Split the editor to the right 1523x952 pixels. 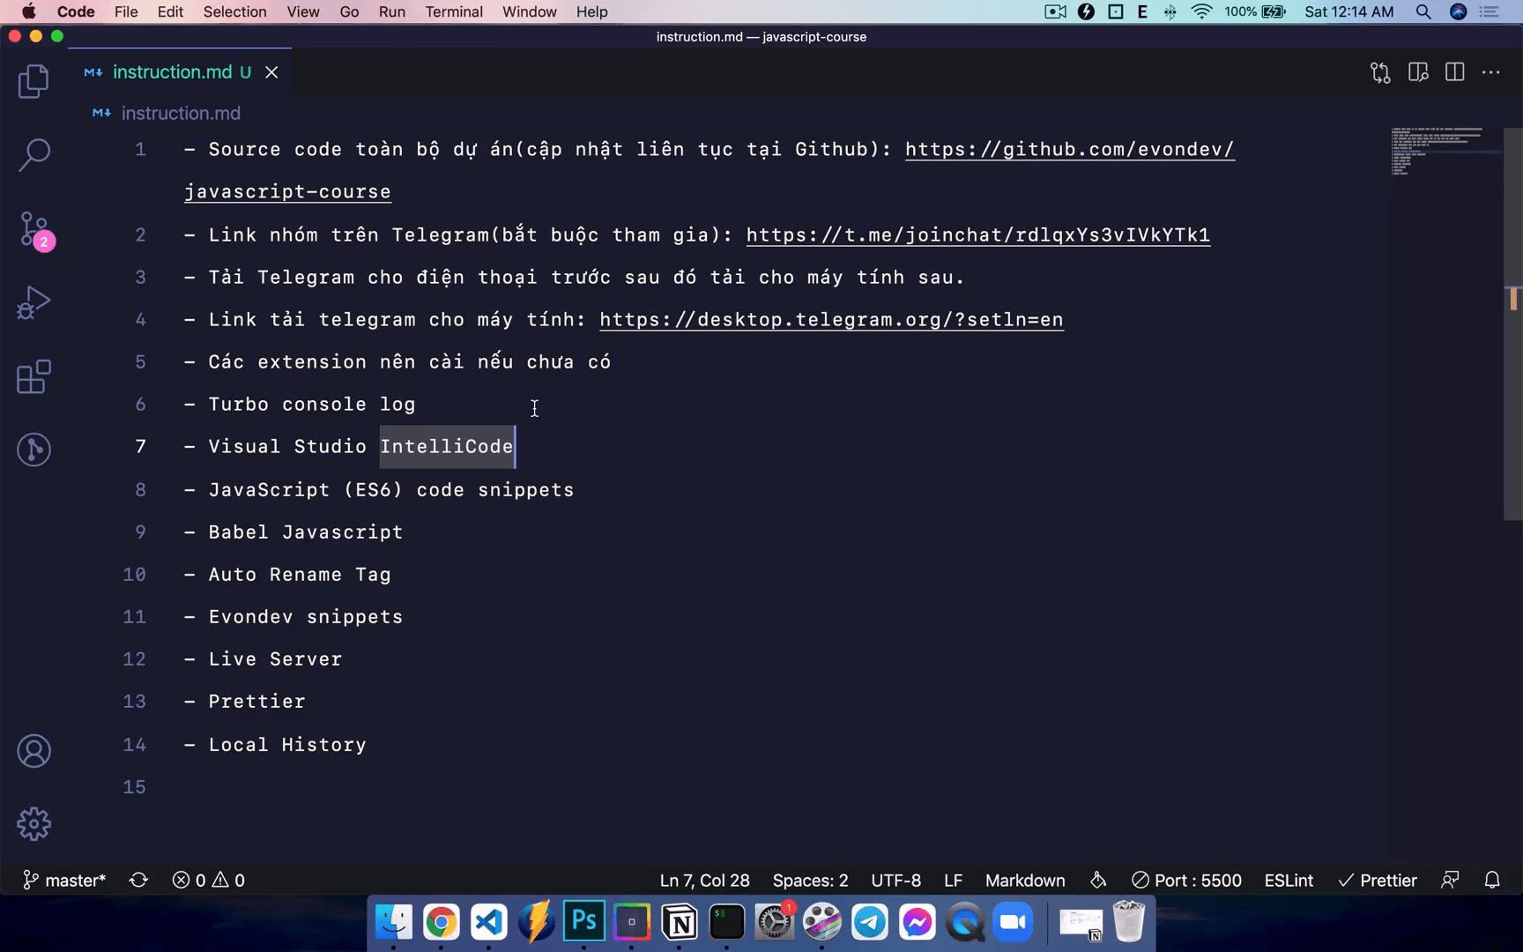[x=1454, y=72]
